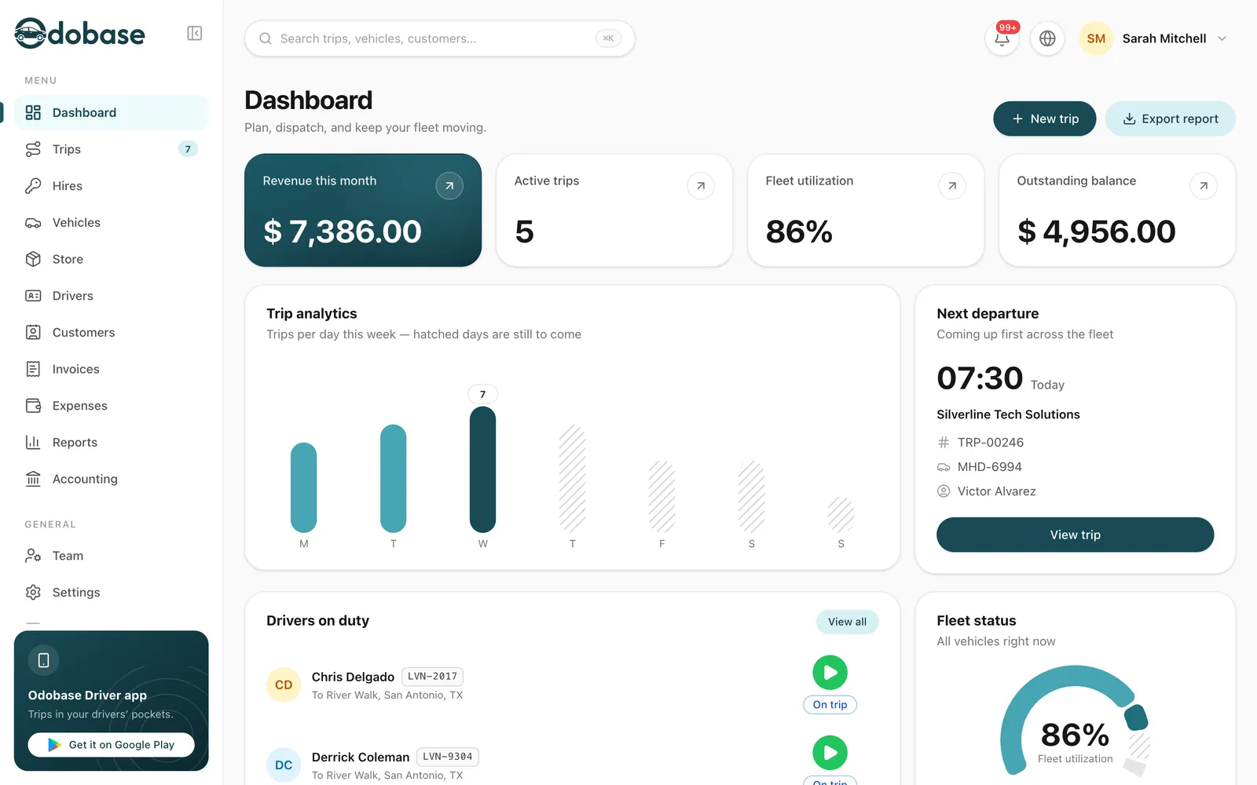Open Settings in sidebar
This screenshot has height=785, width=1257.
click(112, 593)
